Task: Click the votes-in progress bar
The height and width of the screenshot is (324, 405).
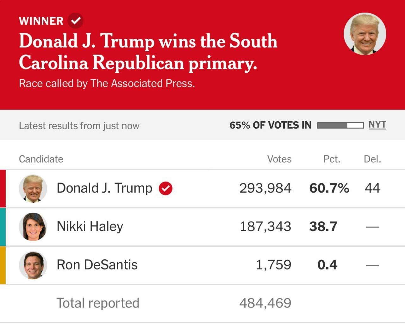Action: (340, 125)
